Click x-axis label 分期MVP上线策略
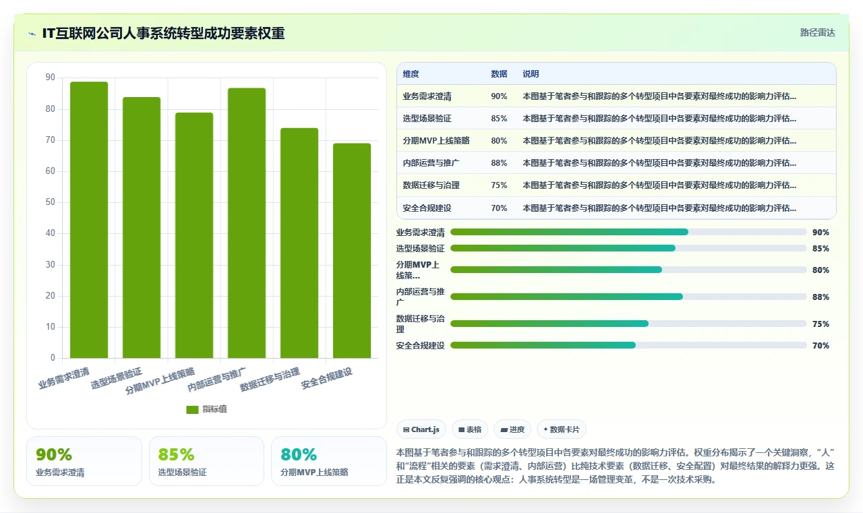Screen dimensions: 863x513 pyautogui.click(x=160, y=381)
